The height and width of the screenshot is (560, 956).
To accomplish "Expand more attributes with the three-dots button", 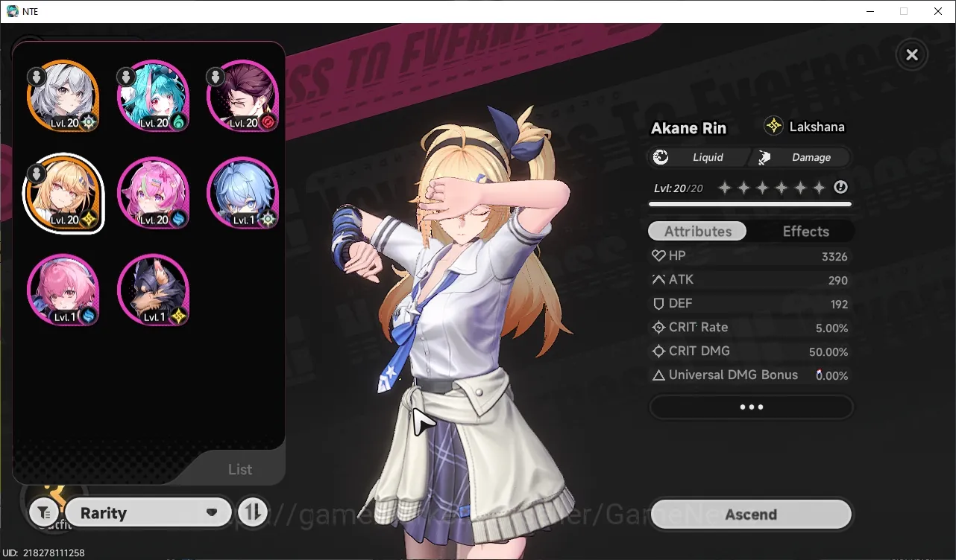I will [751, 407].
